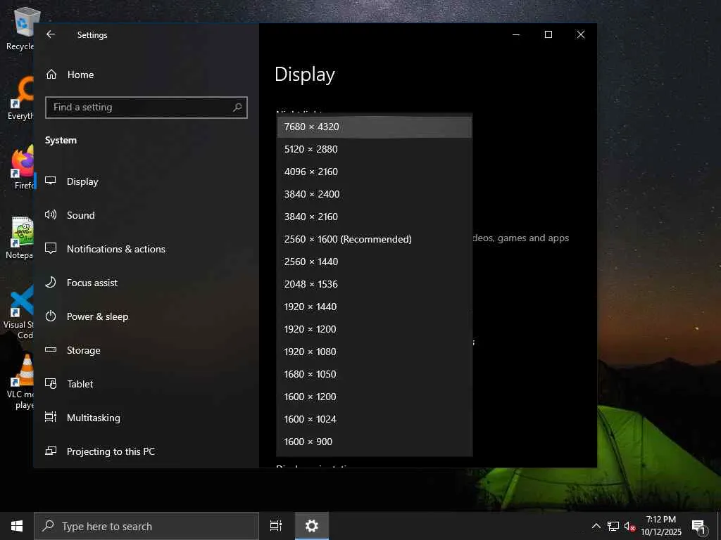Click the Settings gear on the taskbar
This screenshot has width=721, height=540.
pyautogui.click(x=312, y=526)
